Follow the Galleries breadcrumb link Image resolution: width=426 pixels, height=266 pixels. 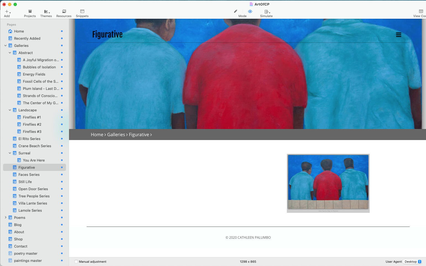tap(116, 135)
